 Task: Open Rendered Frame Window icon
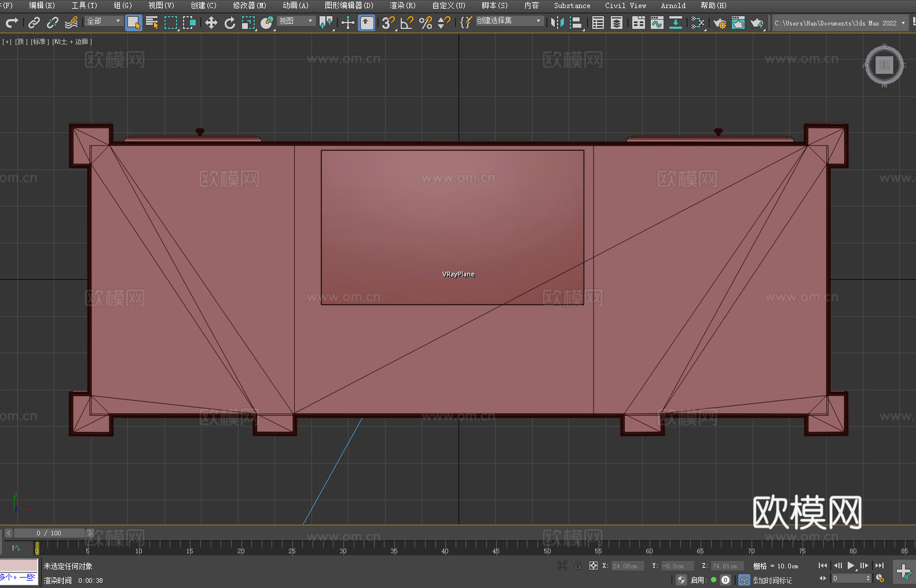pos(738,23)
